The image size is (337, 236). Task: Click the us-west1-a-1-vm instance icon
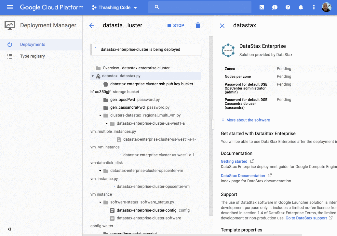click(119, 140)
